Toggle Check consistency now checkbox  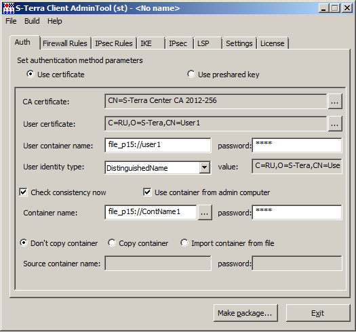click(63, 192)
